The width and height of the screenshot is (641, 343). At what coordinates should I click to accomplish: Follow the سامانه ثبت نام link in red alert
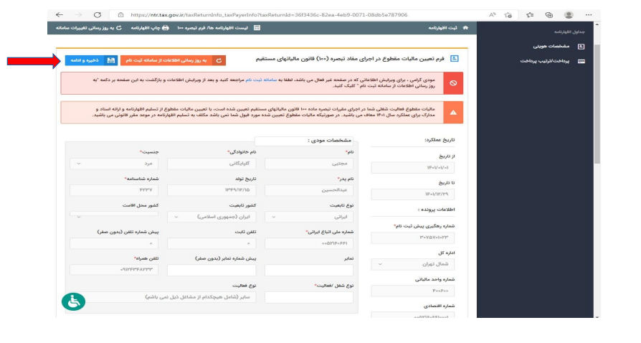pyautogui.click(x=261, y=80)
